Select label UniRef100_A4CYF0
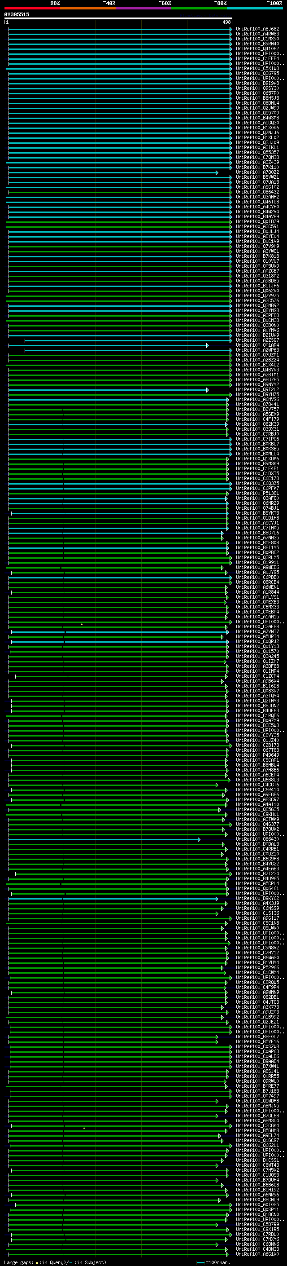 (257, 207)
